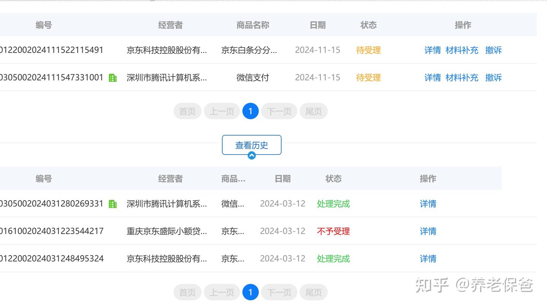547x307 pixels.
Task: Collapse history with the blue chevron icon
Action: coord(251,155)
